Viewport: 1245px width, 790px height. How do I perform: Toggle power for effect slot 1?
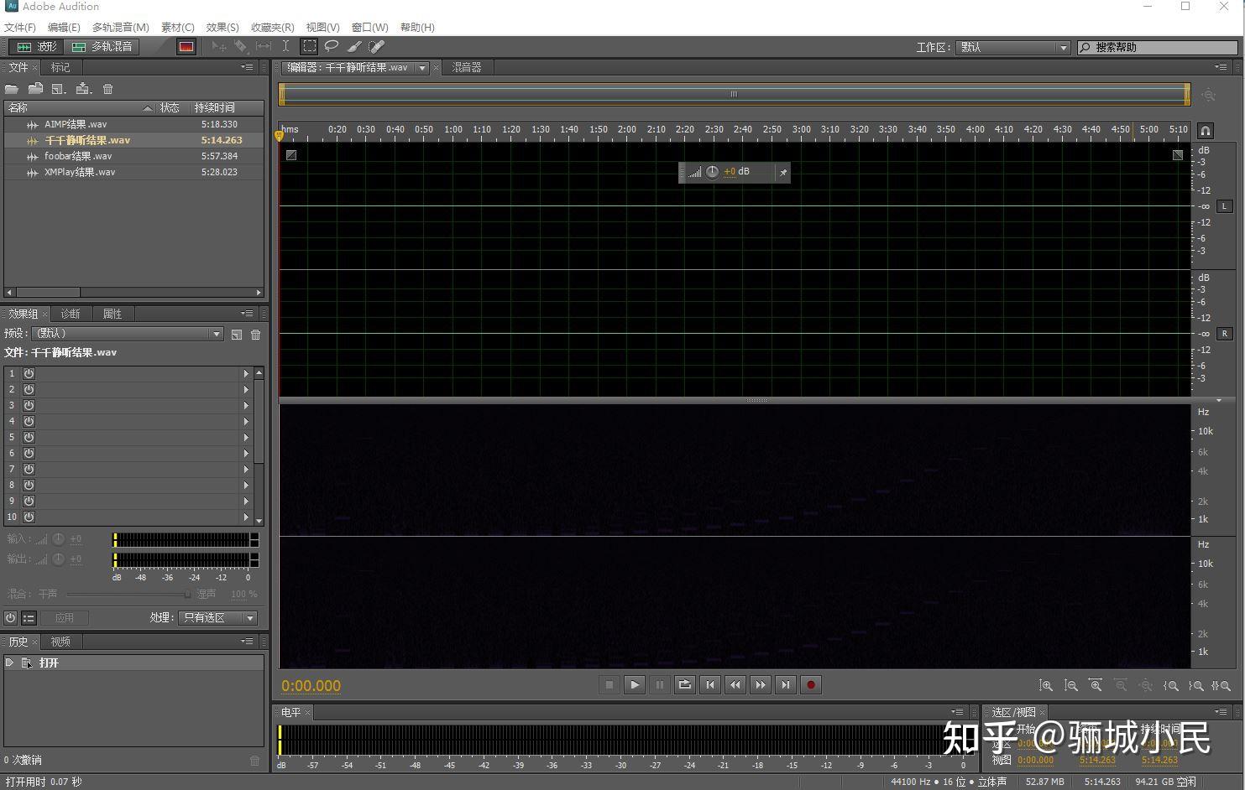tap(29, 373)
